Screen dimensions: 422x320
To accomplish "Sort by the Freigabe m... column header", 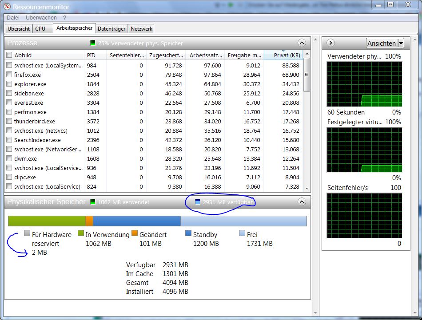I will point(244,55).
